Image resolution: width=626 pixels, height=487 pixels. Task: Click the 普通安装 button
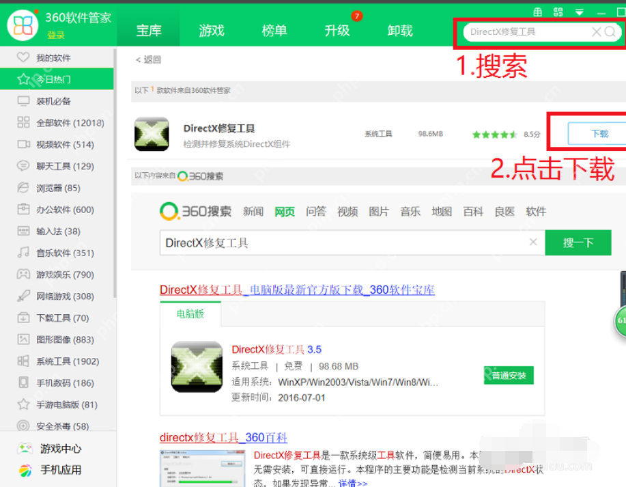[509, 375]
